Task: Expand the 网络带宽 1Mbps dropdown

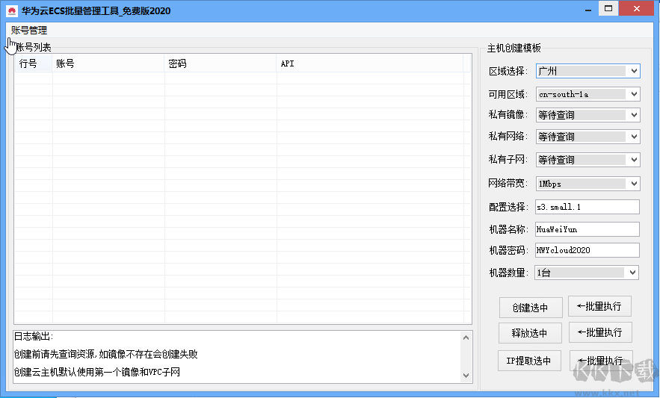Action: 588,184
